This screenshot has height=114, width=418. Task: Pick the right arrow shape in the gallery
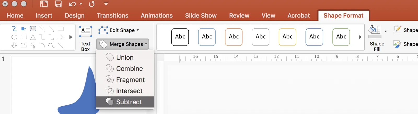[61, 37]
